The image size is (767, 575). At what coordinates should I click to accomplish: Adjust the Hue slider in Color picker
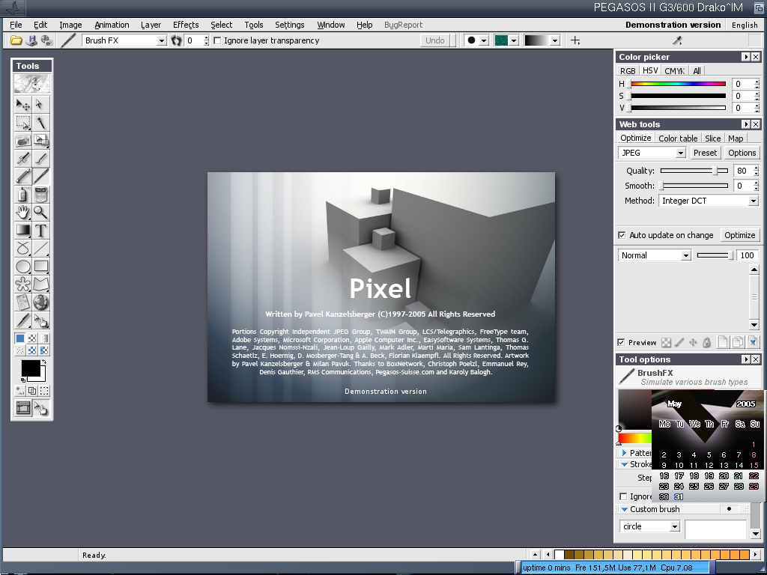(x=678, y=84)
